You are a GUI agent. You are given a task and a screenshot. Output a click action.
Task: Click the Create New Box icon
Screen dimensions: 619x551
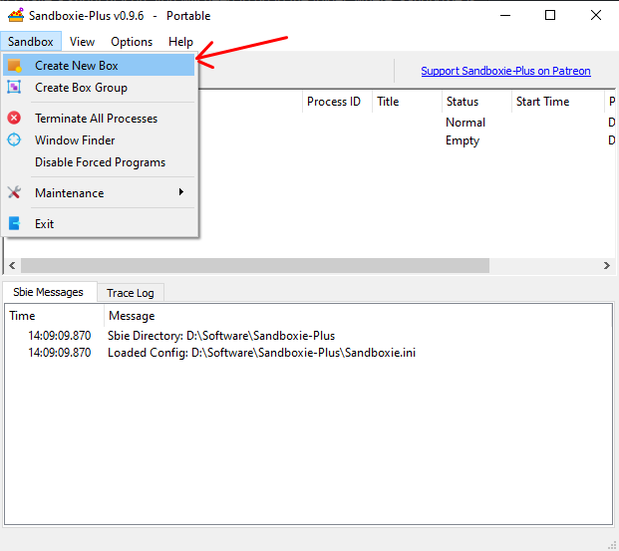(14, 66)
